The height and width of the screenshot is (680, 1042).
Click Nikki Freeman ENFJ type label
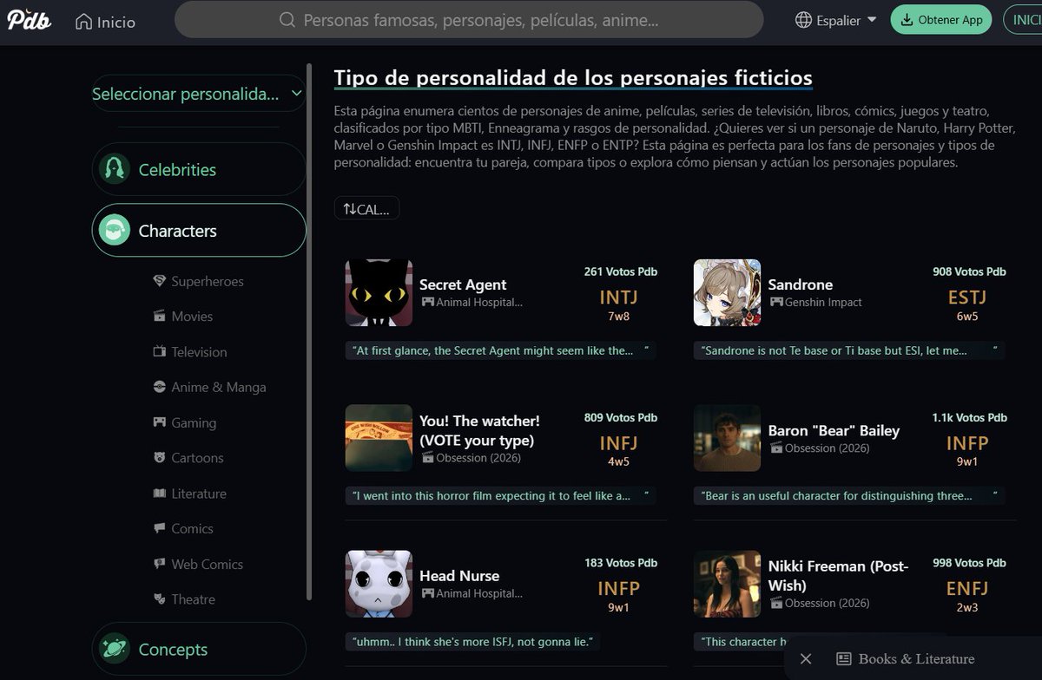point(967,589)
